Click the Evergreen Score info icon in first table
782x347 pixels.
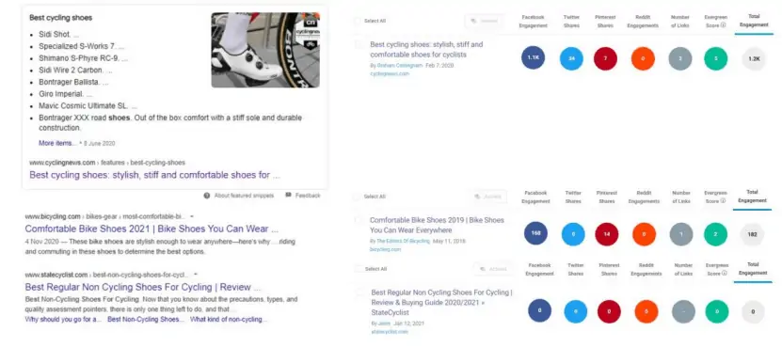723,25
